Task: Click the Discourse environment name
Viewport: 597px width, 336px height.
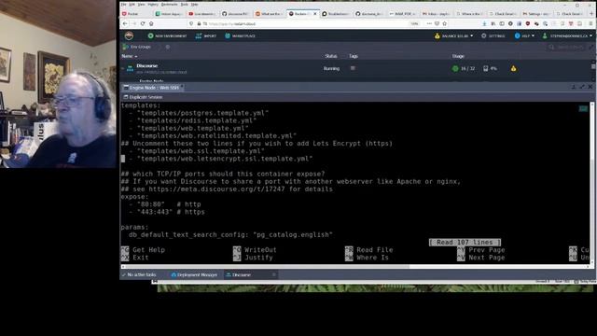Action: point(147,66)
